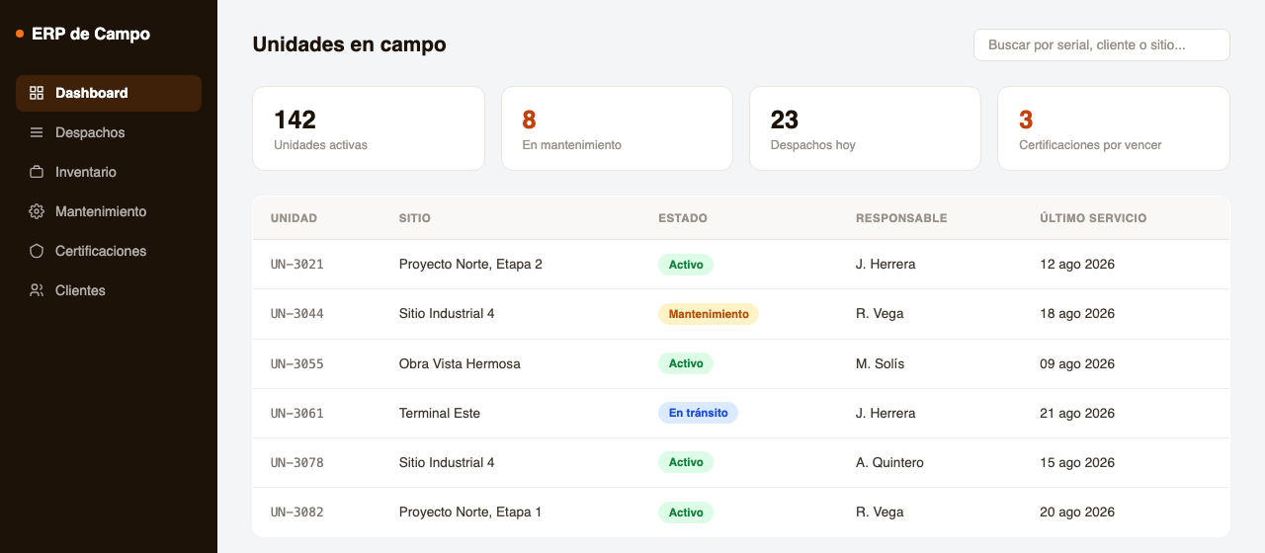Focus the search field for serial, cliente o sitio

(x=1102, y=44)
